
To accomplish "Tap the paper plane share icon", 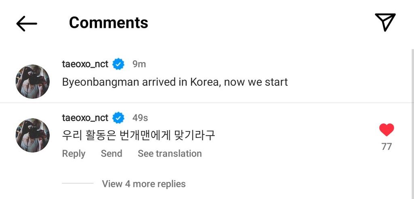I will point(384,22).
